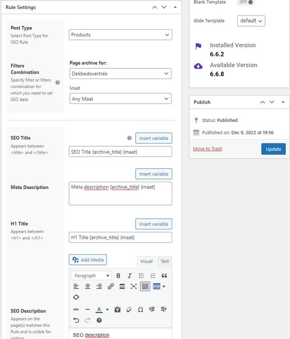
Task: Click the Move to Trash link
Action: click(208, 149)
